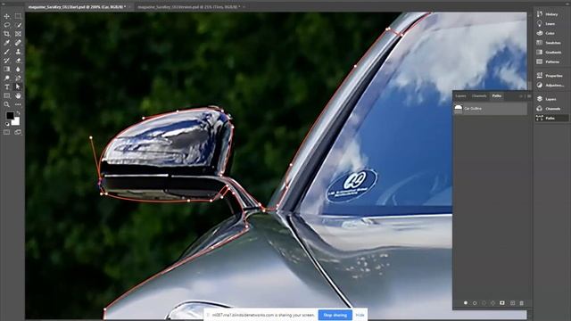Click the path anchor point below the mirror
The image size is (571, 321).
pyautogui.click(x=188, y=200)
